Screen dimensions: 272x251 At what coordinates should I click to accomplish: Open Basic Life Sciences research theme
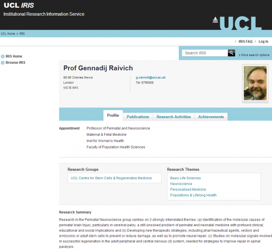point(185,178)
